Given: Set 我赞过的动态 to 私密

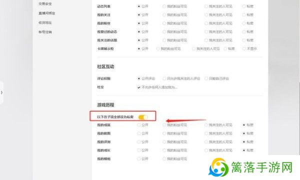Looking at the screenshot, I should 244,32.
